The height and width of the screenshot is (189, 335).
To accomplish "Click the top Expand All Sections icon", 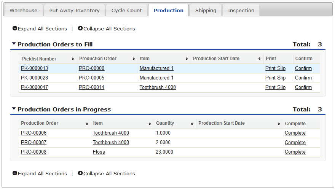I will (15, 29).
